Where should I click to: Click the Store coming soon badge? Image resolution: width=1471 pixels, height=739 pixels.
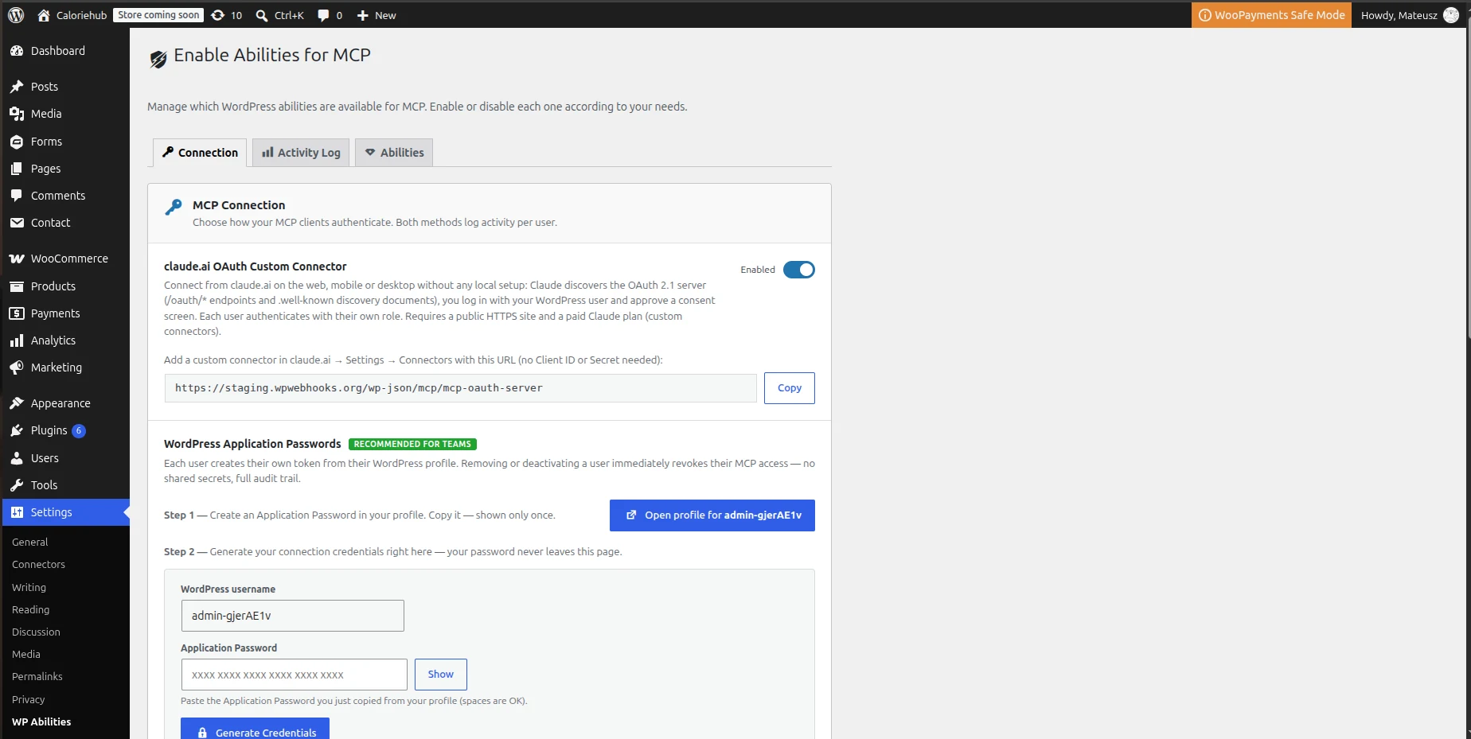click(158, 15)
